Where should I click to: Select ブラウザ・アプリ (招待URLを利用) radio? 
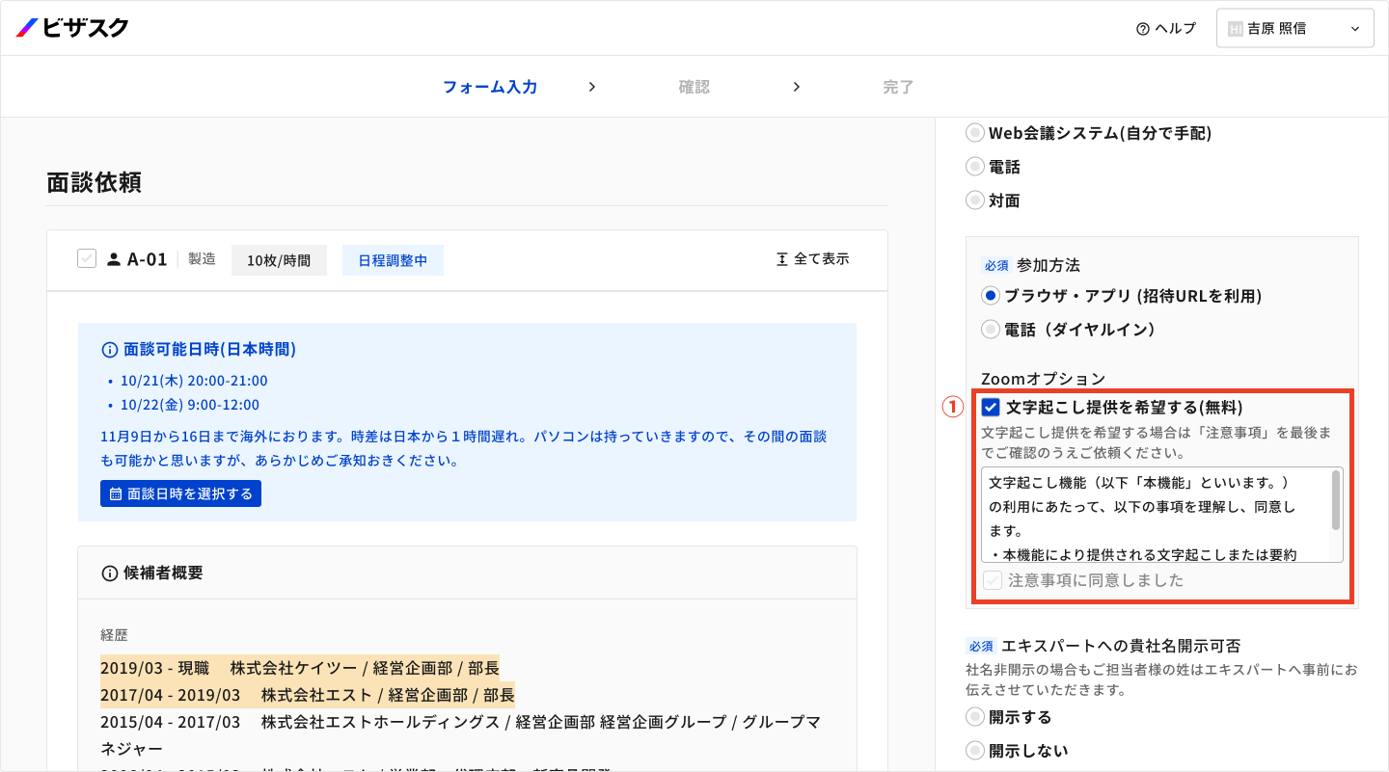991,296
